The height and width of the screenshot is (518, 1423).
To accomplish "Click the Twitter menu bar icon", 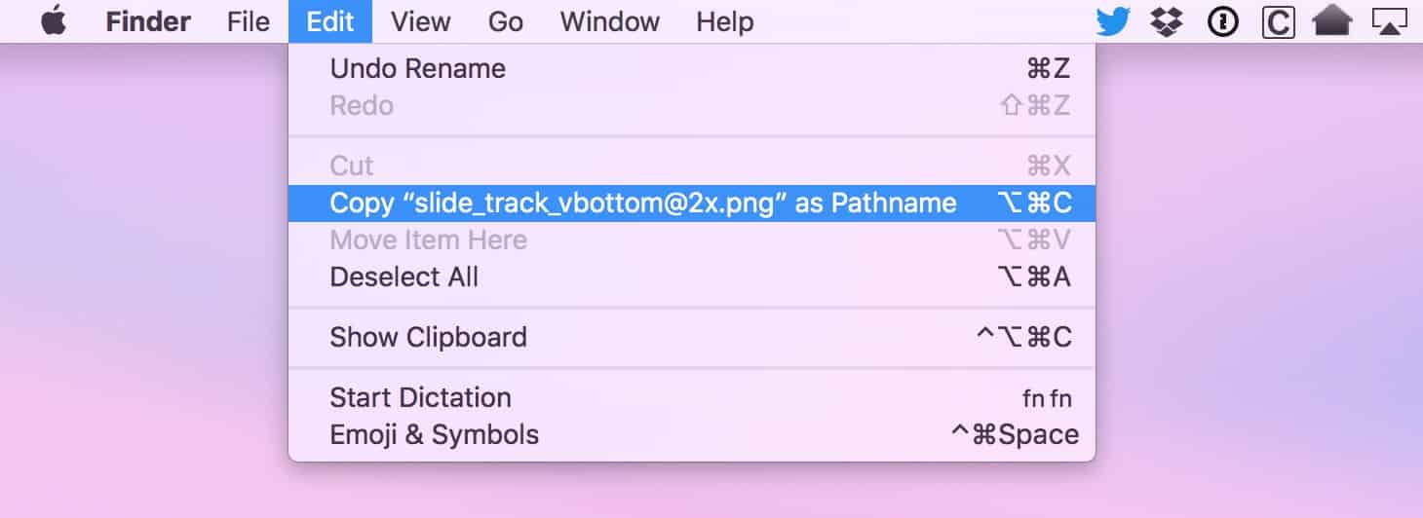I will tap(1112, 21).
